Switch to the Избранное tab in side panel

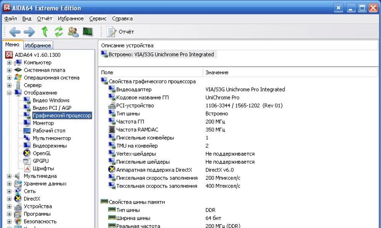click(38, 45)
